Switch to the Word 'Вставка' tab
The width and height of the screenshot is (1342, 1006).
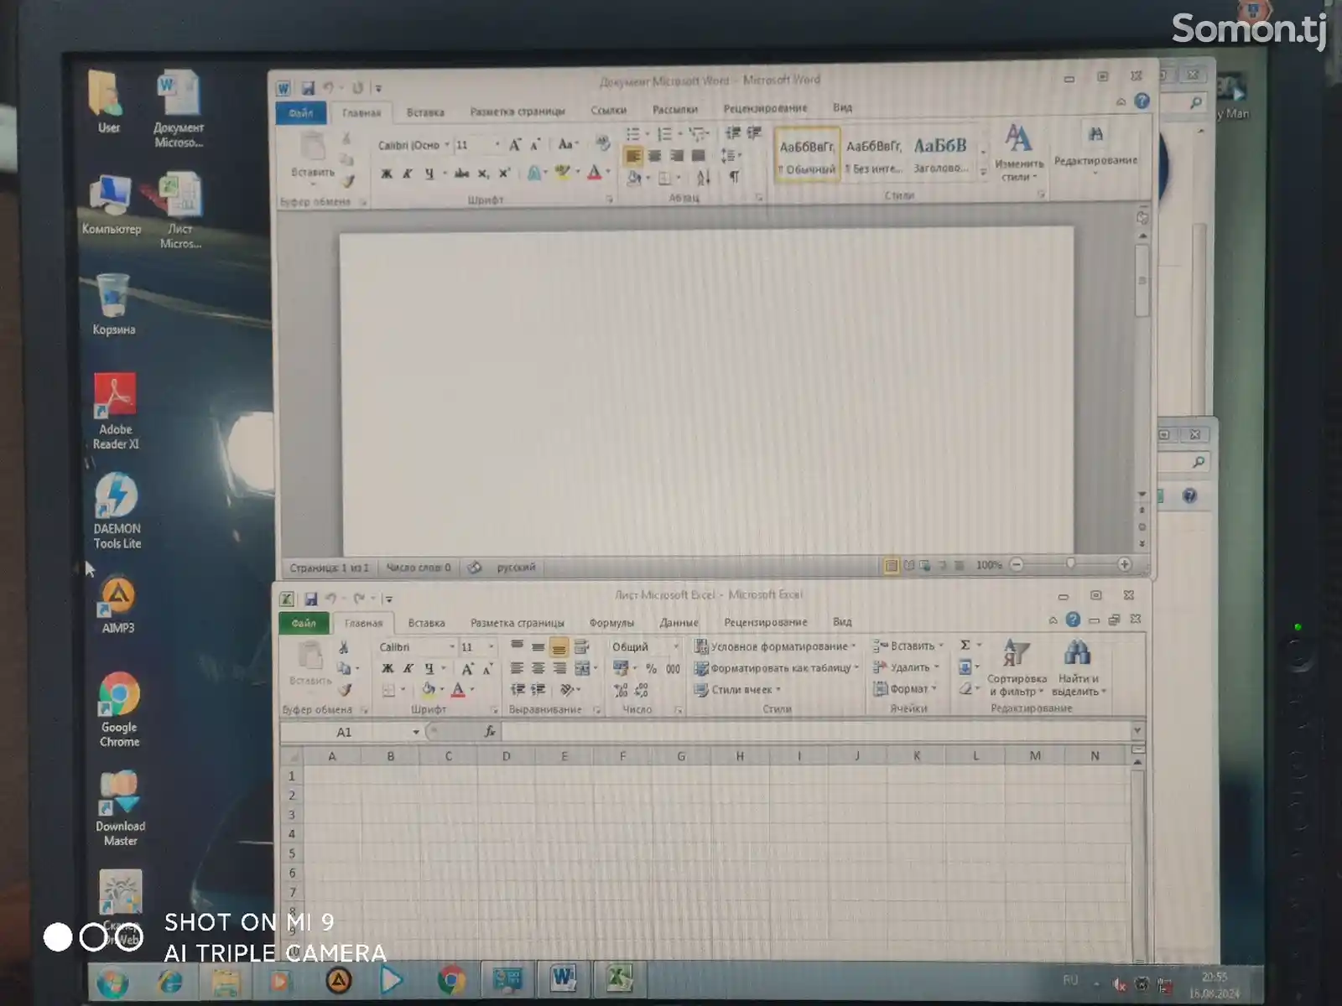(x=425, y=112)
